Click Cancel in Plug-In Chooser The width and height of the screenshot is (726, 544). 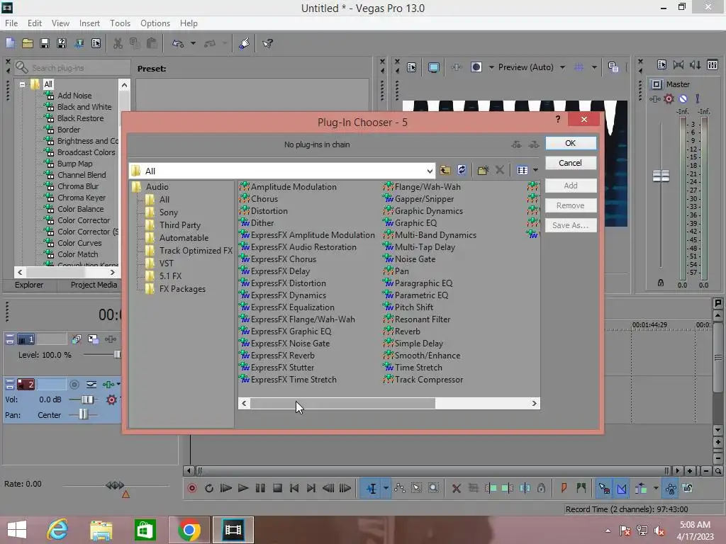[571, 163]
